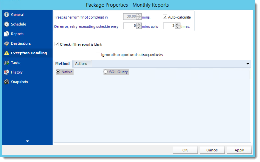Open the General section
The width and height of the screenshot is (260, 162).
(x=27, y=15)
